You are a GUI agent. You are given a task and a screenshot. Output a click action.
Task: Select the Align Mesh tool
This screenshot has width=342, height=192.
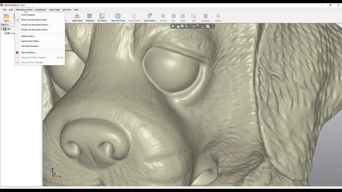pyautogui.click(x=77, y=18)
